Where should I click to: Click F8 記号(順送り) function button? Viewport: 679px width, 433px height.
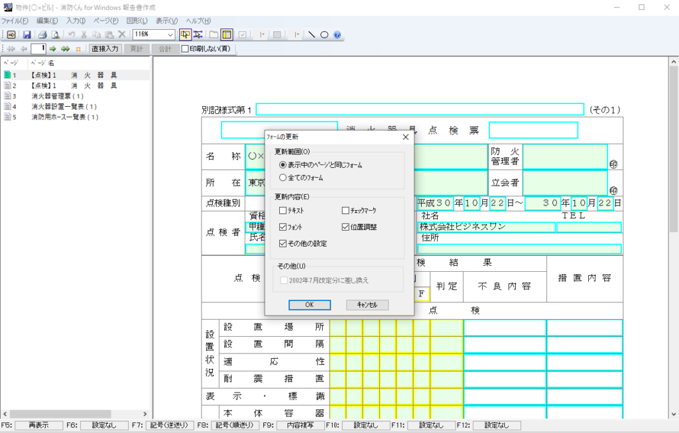click(x=234, y=426)
